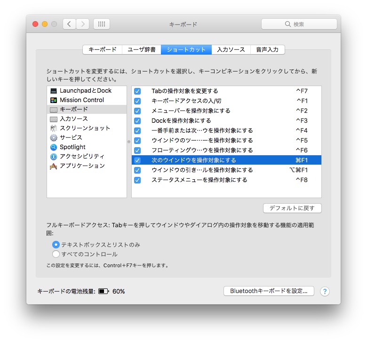Click the split divider handle between lists

[x=129, y=142]
